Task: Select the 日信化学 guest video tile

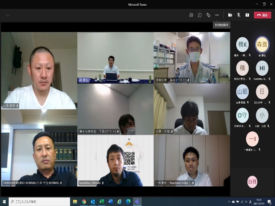Action: click(x=192, y=58)
